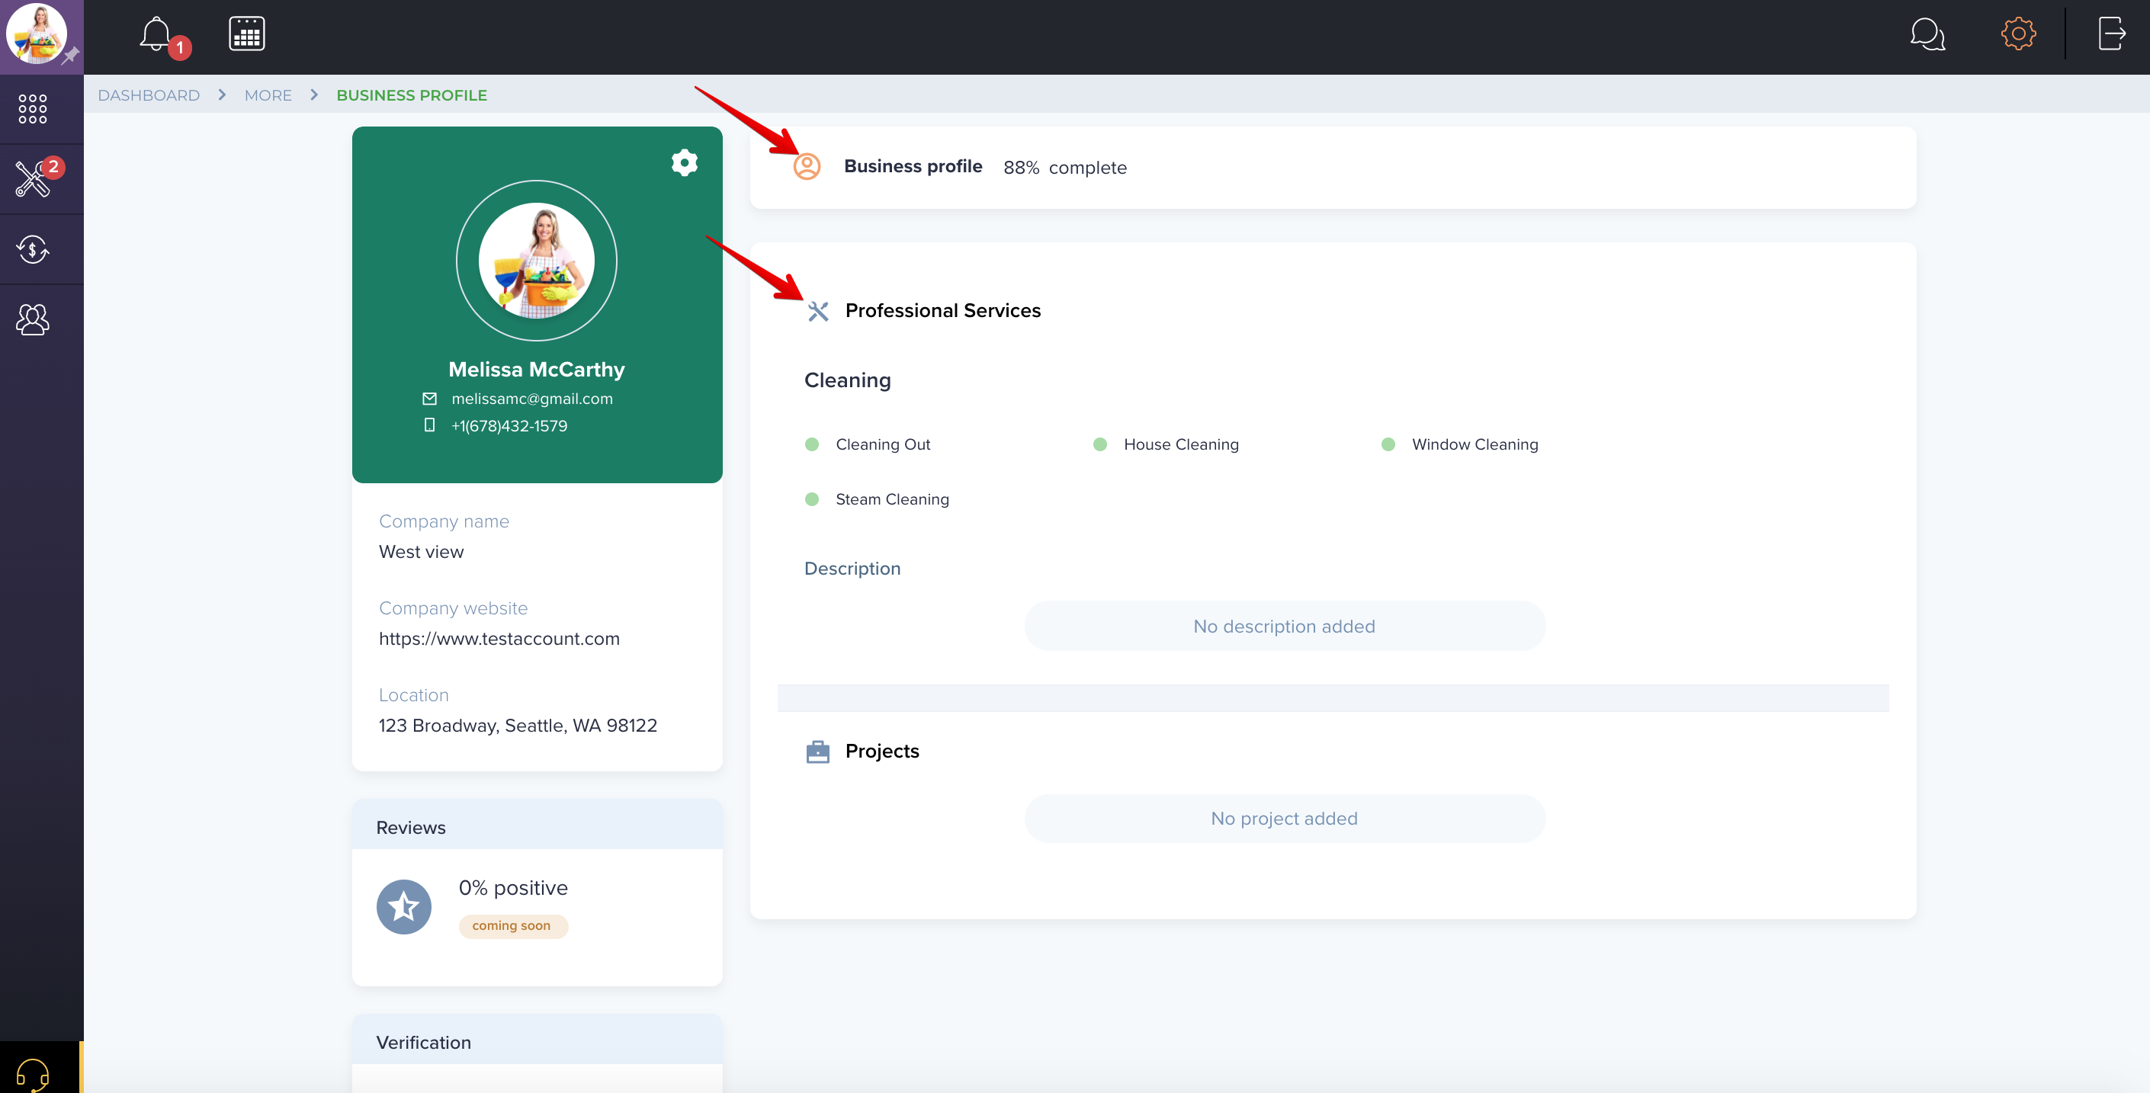The height and width of the screenshot is (1093, 2150).
Task: Click location 123 Broadway, Seattle address
Action: pos(518,725)
